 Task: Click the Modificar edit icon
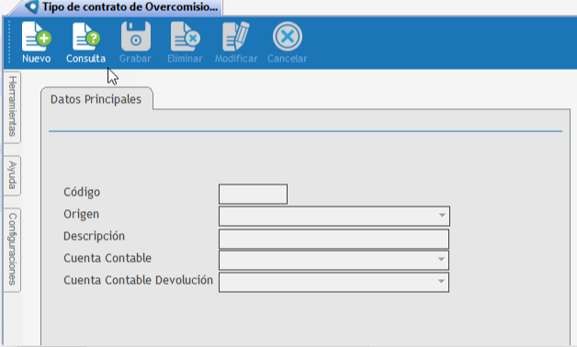[236, 37]
